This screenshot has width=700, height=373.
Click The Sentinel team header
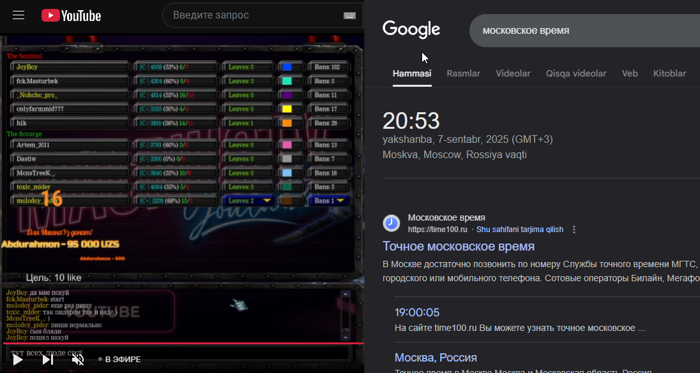(24, 56)
